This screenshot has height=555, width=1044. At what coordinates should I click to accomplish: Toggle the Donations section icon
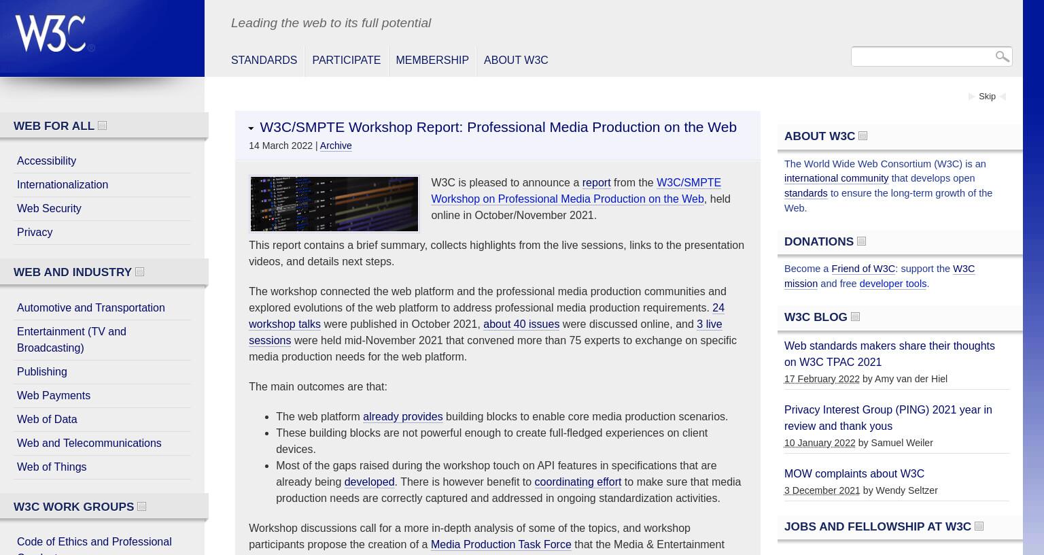[x=861, y=241]
